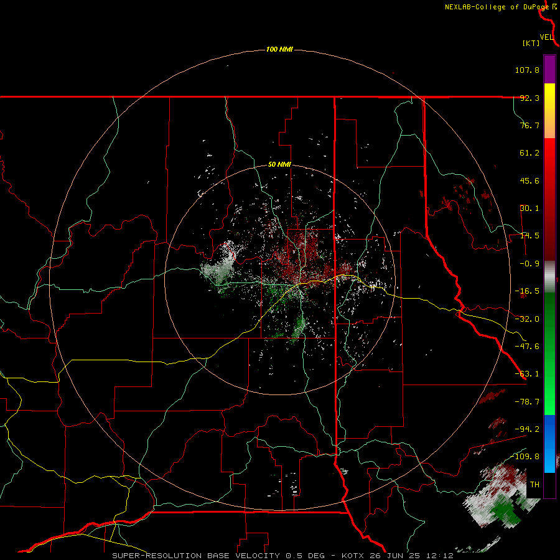Screen dimensions: 560x560
Task: Select the 30.1 velocity scale value
Action: click(530, 208)
